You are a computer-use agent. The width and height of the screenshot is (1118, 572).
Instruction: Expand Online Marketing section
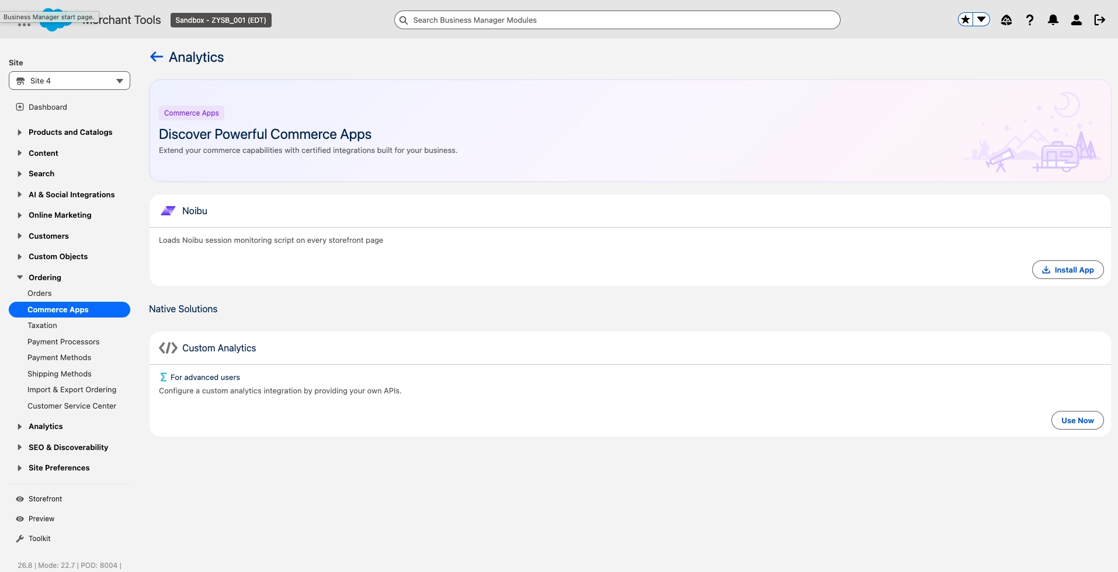[x=60, y=215]
